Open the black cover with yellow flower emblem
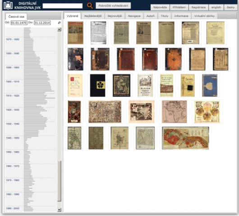 tap(97, 85)
